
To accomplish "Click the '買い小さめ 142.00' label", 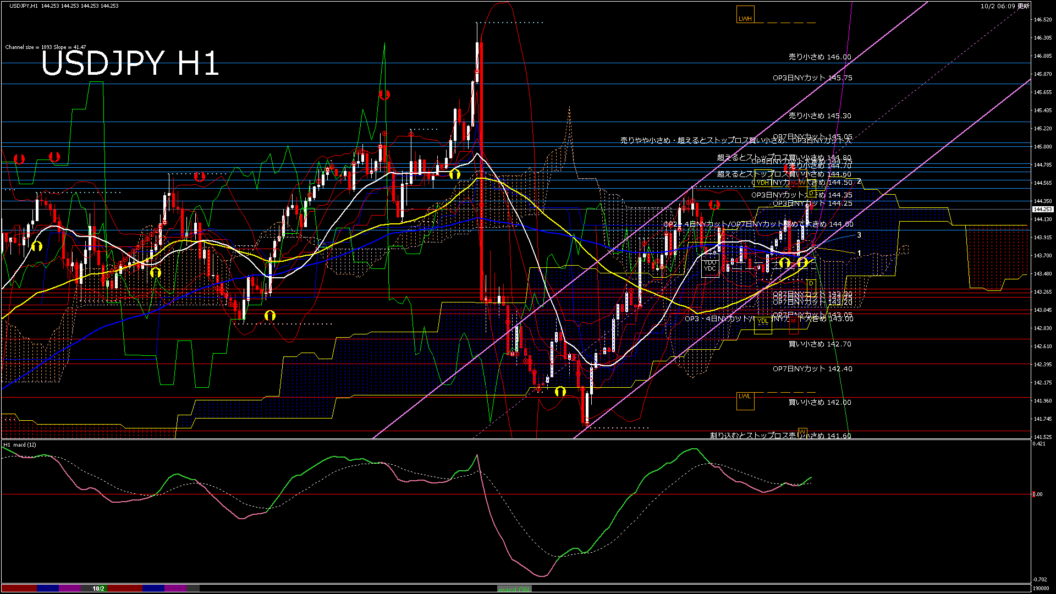I will pos(820,402).
